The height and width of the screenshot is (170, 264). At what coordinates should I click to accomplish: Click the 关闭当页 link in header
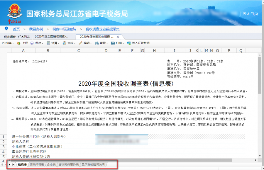point(250,13)
